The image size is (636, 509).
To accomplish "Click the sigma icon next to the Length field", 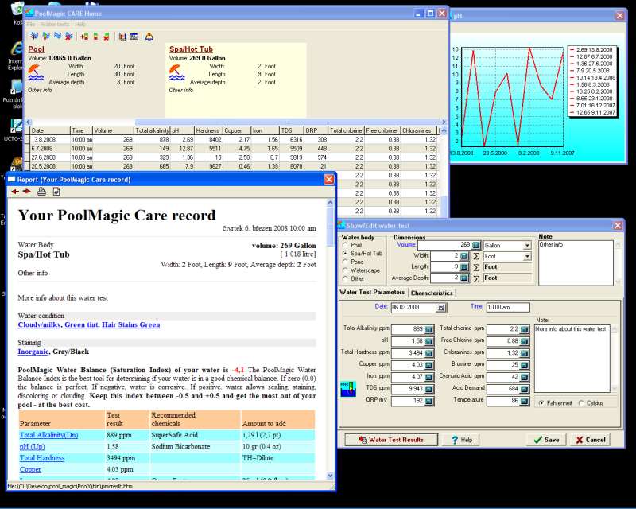I will (476, 267).
